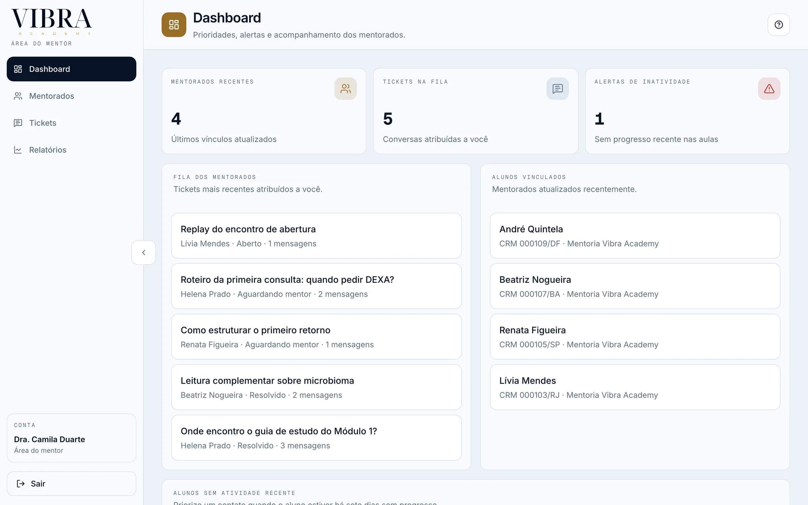808x505 pixels.
Task: Click the text CRM 000109/DF · Mentoria Vibra Academy
Action: point(579,244)
